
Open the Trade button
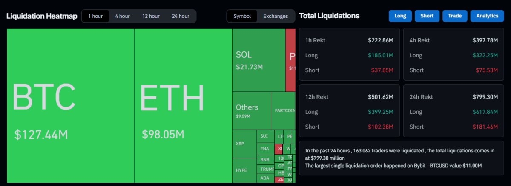454,16
